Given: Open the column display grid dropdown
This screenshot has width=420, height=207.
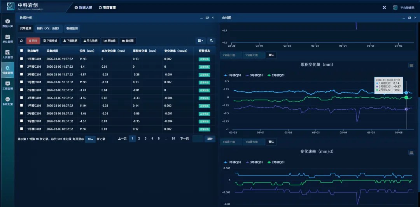Looking at the screenshot, I should pyautogui.click(x=200, y=40).
